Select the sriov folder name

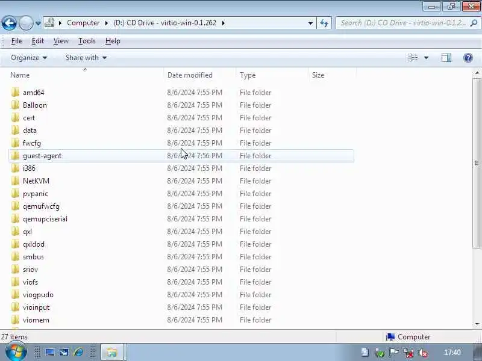coord(30,270)
